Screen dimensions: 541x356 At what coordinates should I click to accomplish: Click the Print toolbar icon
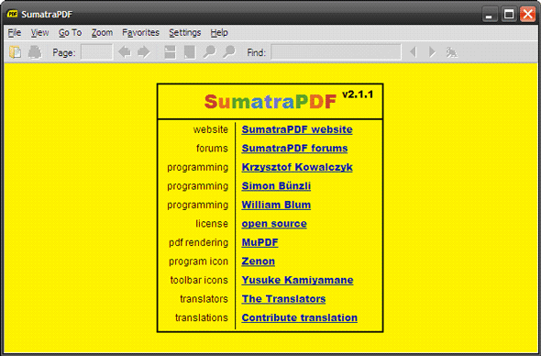35,52
